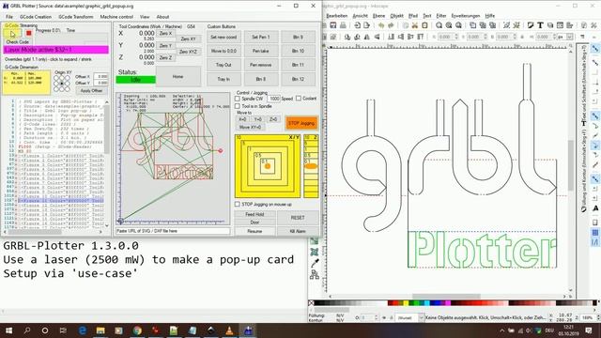The height and width of the screenshot is (338, 601).
Task: Click the Move XY=0 button
Action: [x=251, y=128]
